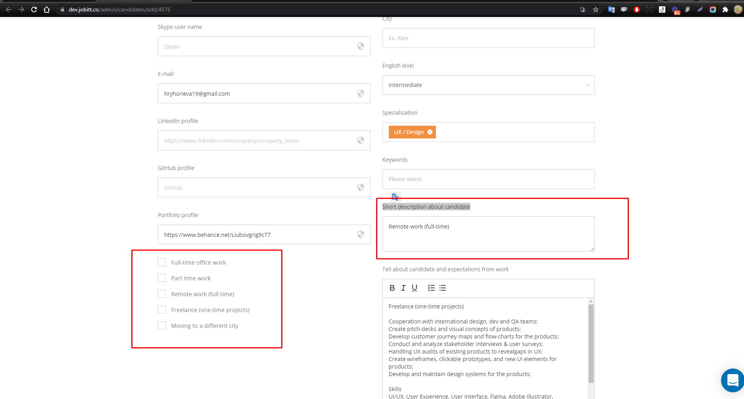Open the English level dropdown
Image resolution: width=744 pixels, height=399 pixels.
[x=488, y=85]
